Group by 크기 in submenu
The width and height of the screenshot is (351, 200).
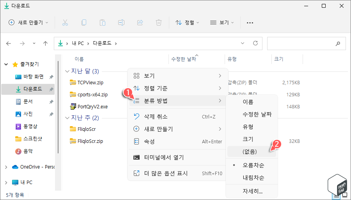pyautogui.click(x=252, y=139)
